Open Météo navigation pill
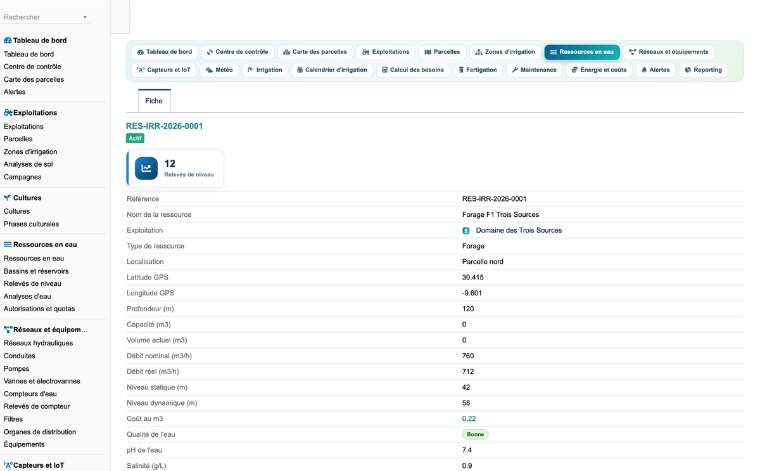 point(219,70)
